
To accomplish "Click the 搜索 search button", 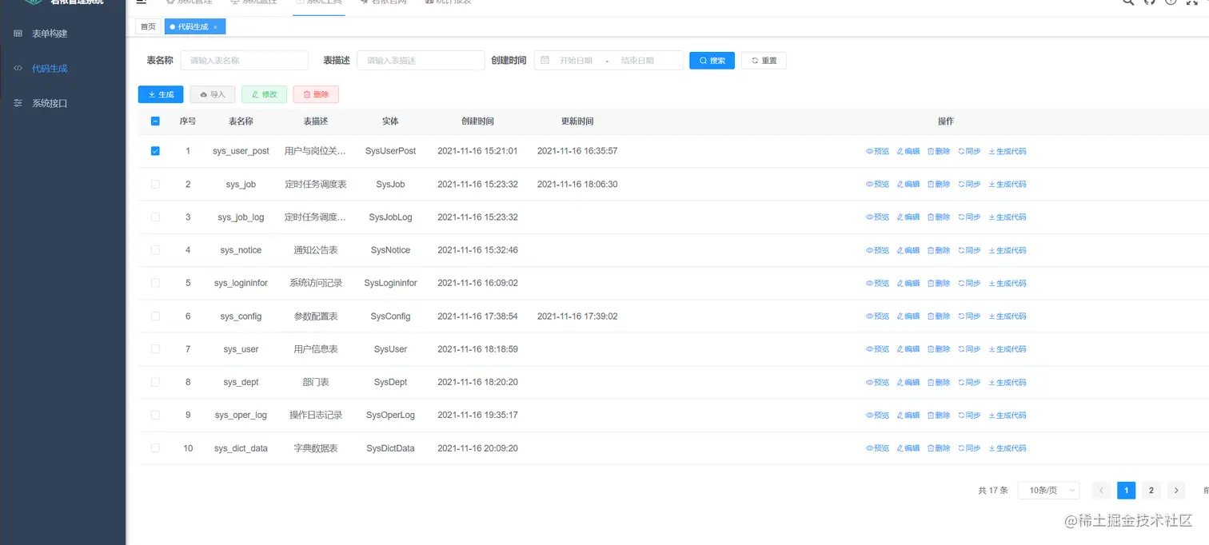I will (x=712, y=61).
